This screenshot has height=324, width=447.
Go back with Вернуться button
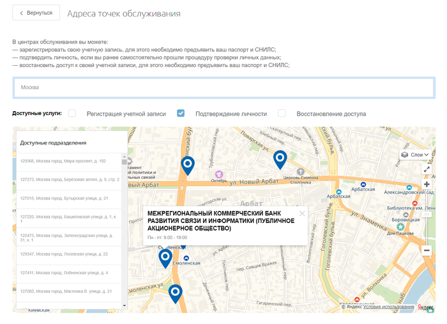tap(36, 13)
